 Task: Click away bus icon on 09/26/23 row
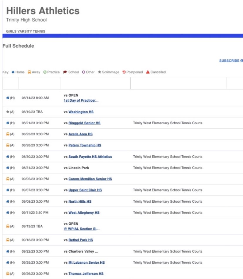(8, 273)
